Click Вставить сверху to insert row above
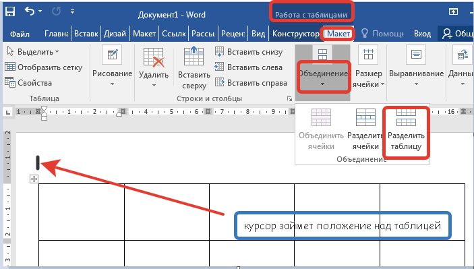The image size is (474, 269). pos(194,67)
